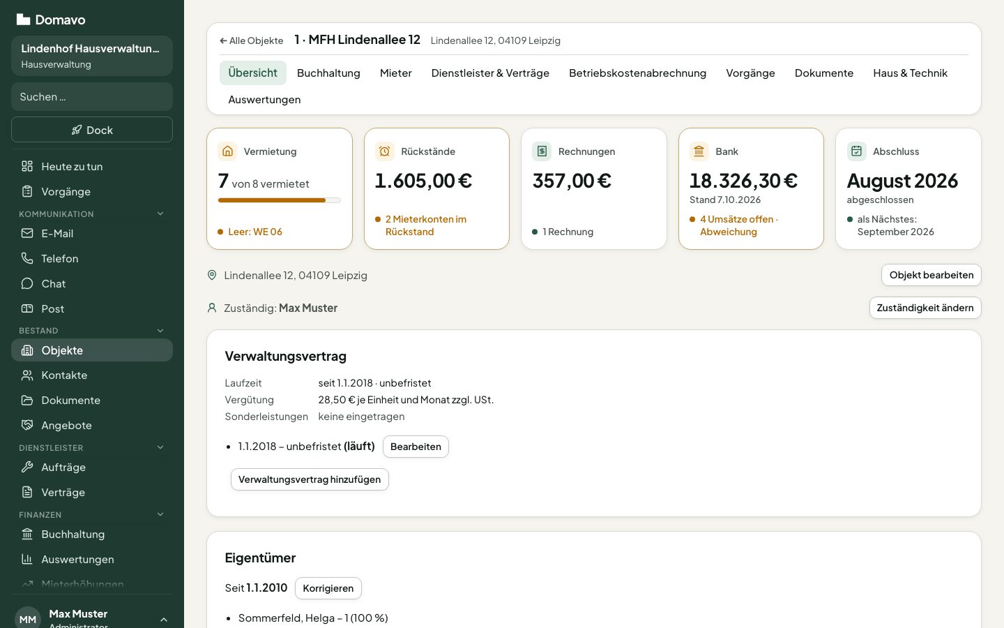Screen dimensions: 1004x628
Task: Collapse the Finanzen sidebar group
Action: [160, 514]
